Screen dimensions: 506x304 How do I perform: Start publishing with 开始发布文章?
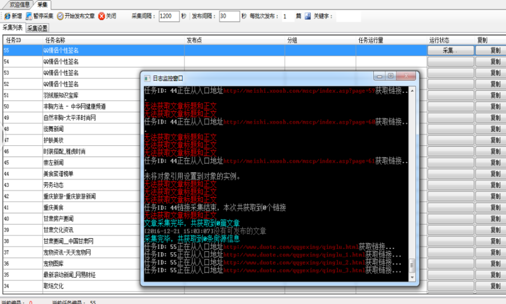pyautogui.click(x=76, y=16)
